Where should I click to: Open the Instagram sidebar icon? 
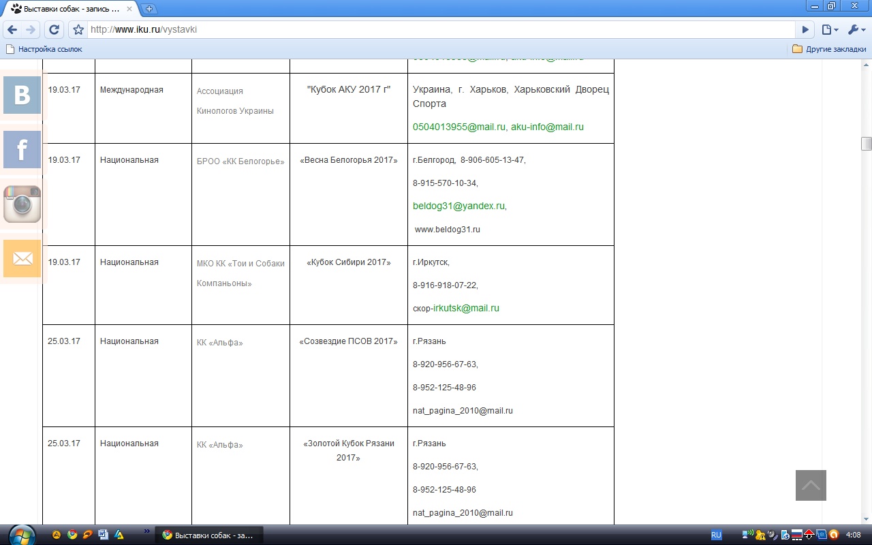tap(22, 204)
